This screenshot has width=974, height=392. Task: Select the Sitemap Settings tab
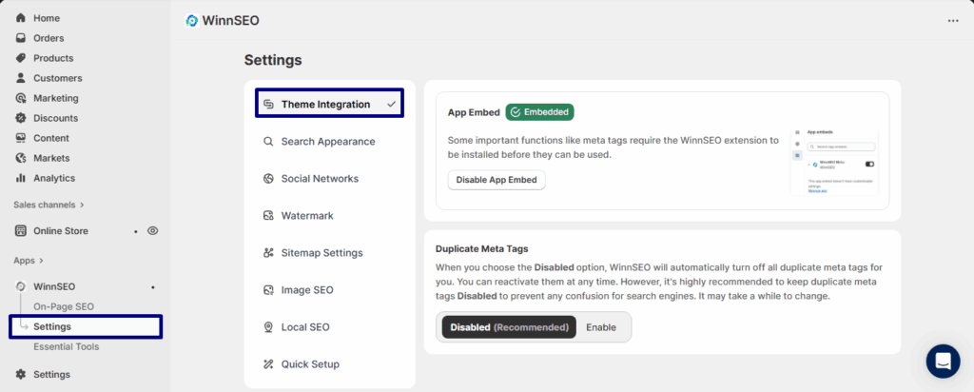[x=330, y=253]
